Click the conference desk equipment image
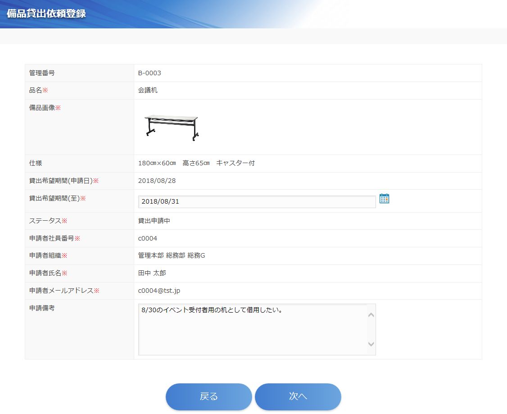The width and height of the screenshot is (507, 414). 172,127
